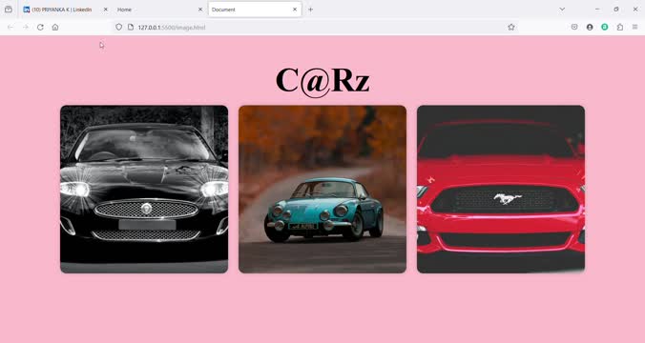
Task: Click the red Mustang car image
Action: tap(501, 190)
